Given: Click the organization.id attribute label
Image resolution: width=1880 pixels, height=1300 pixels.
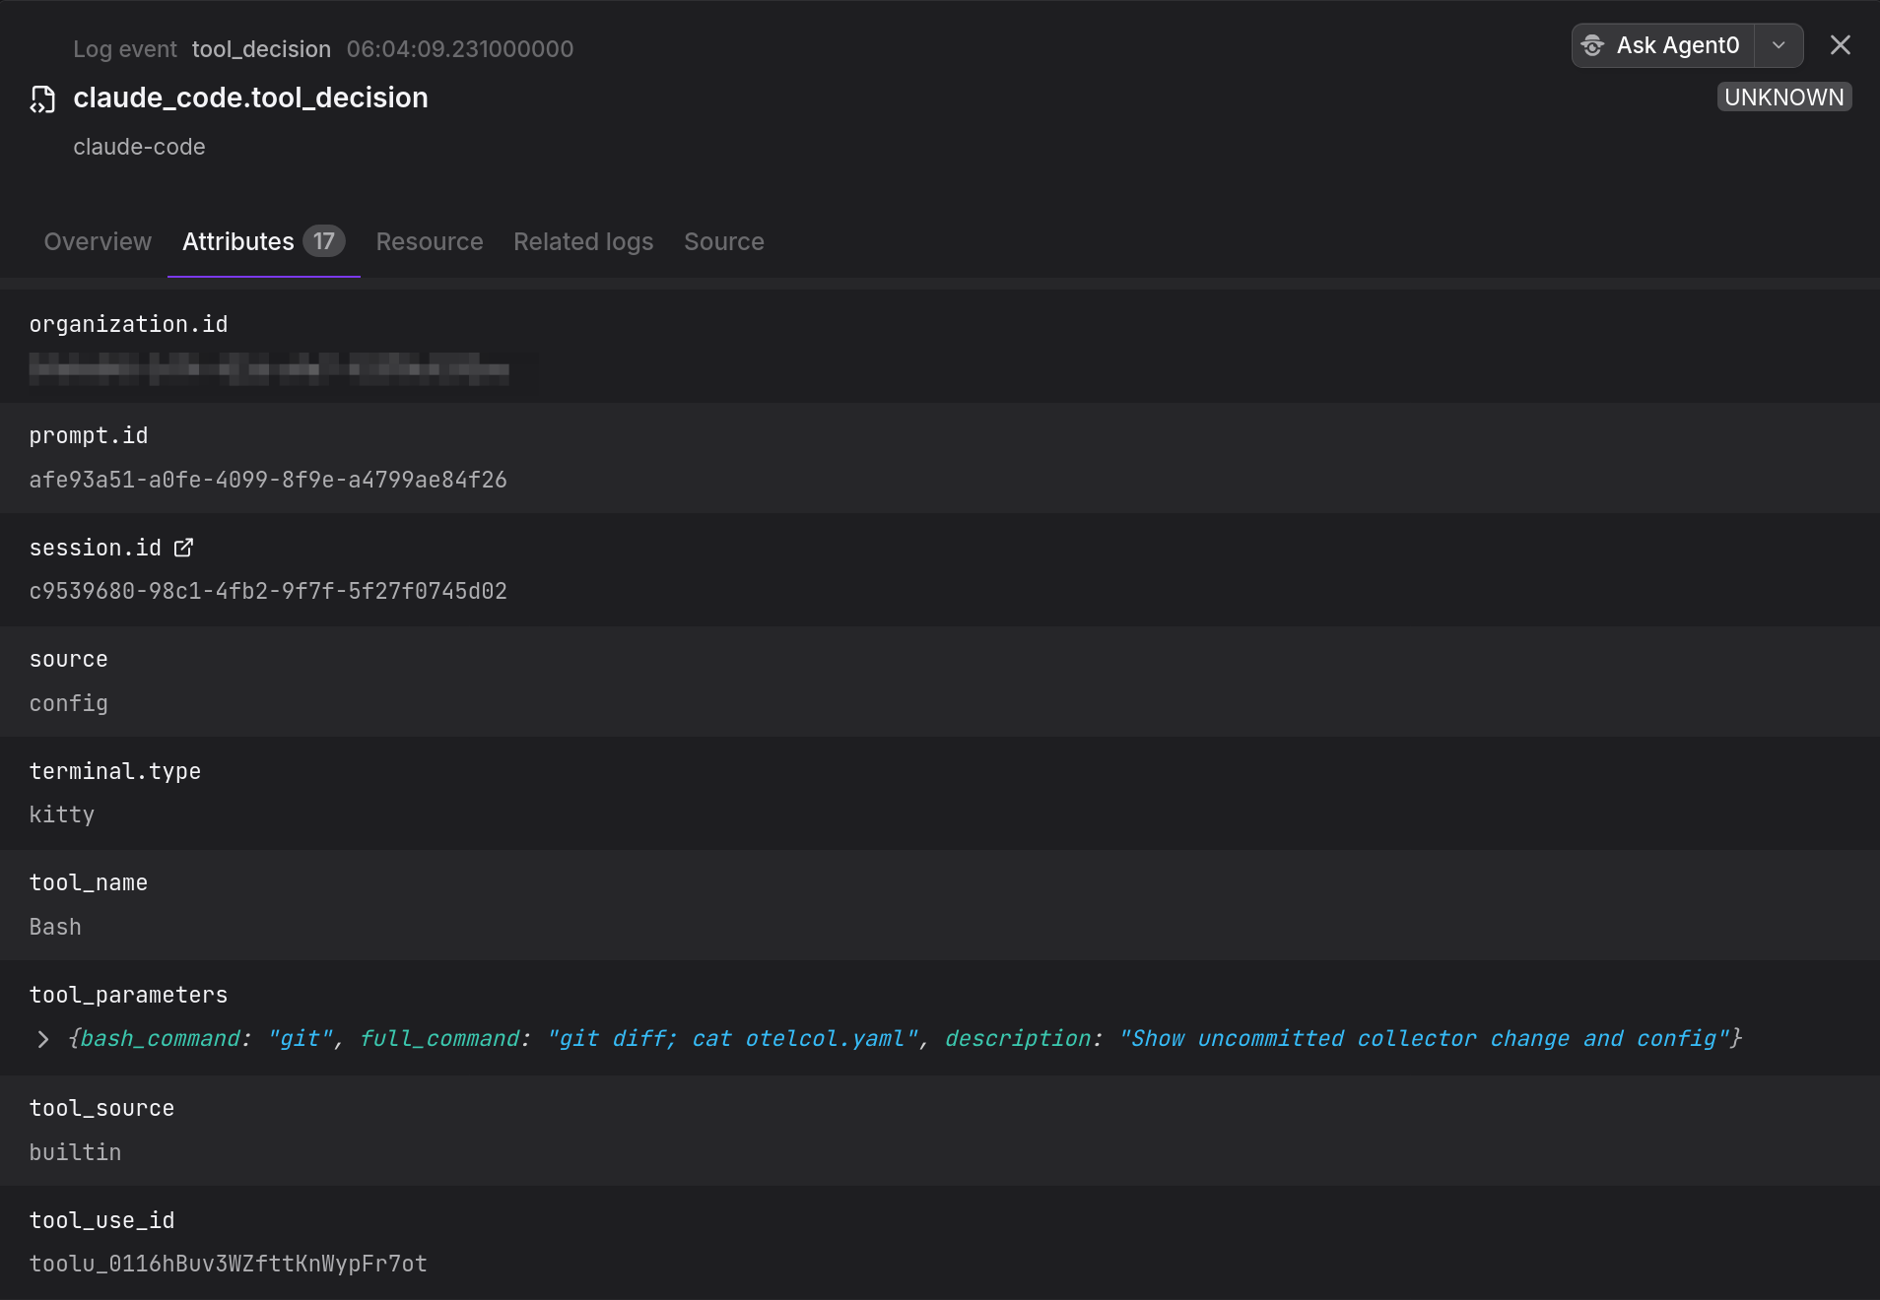Looking at the screenshot, I should coord(128,324).
